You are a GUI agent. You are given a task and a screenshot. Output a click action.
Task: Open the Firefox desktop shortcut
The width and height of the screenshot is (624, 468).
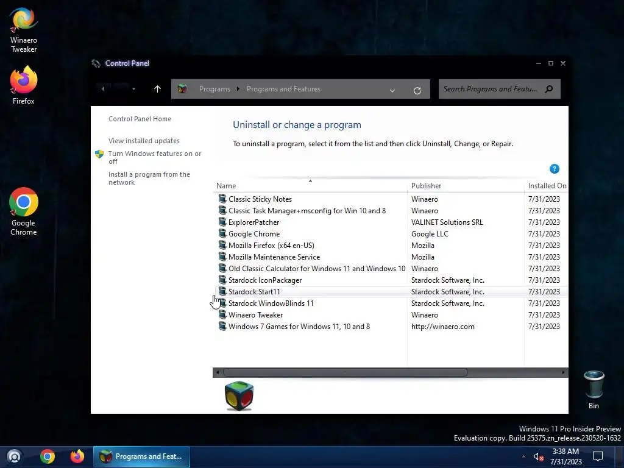[x=24, y=85]
